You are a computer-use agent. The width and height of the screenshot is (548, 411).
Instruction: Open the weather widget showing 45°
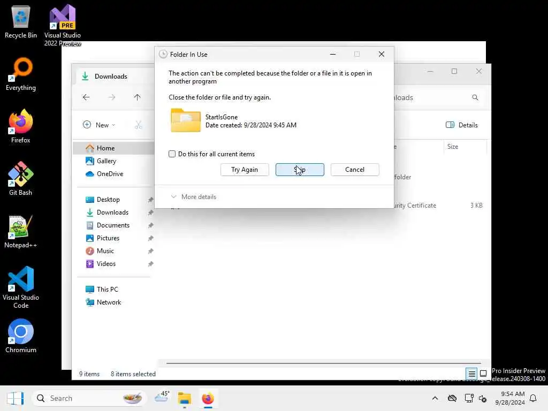[x=162, y=398]
